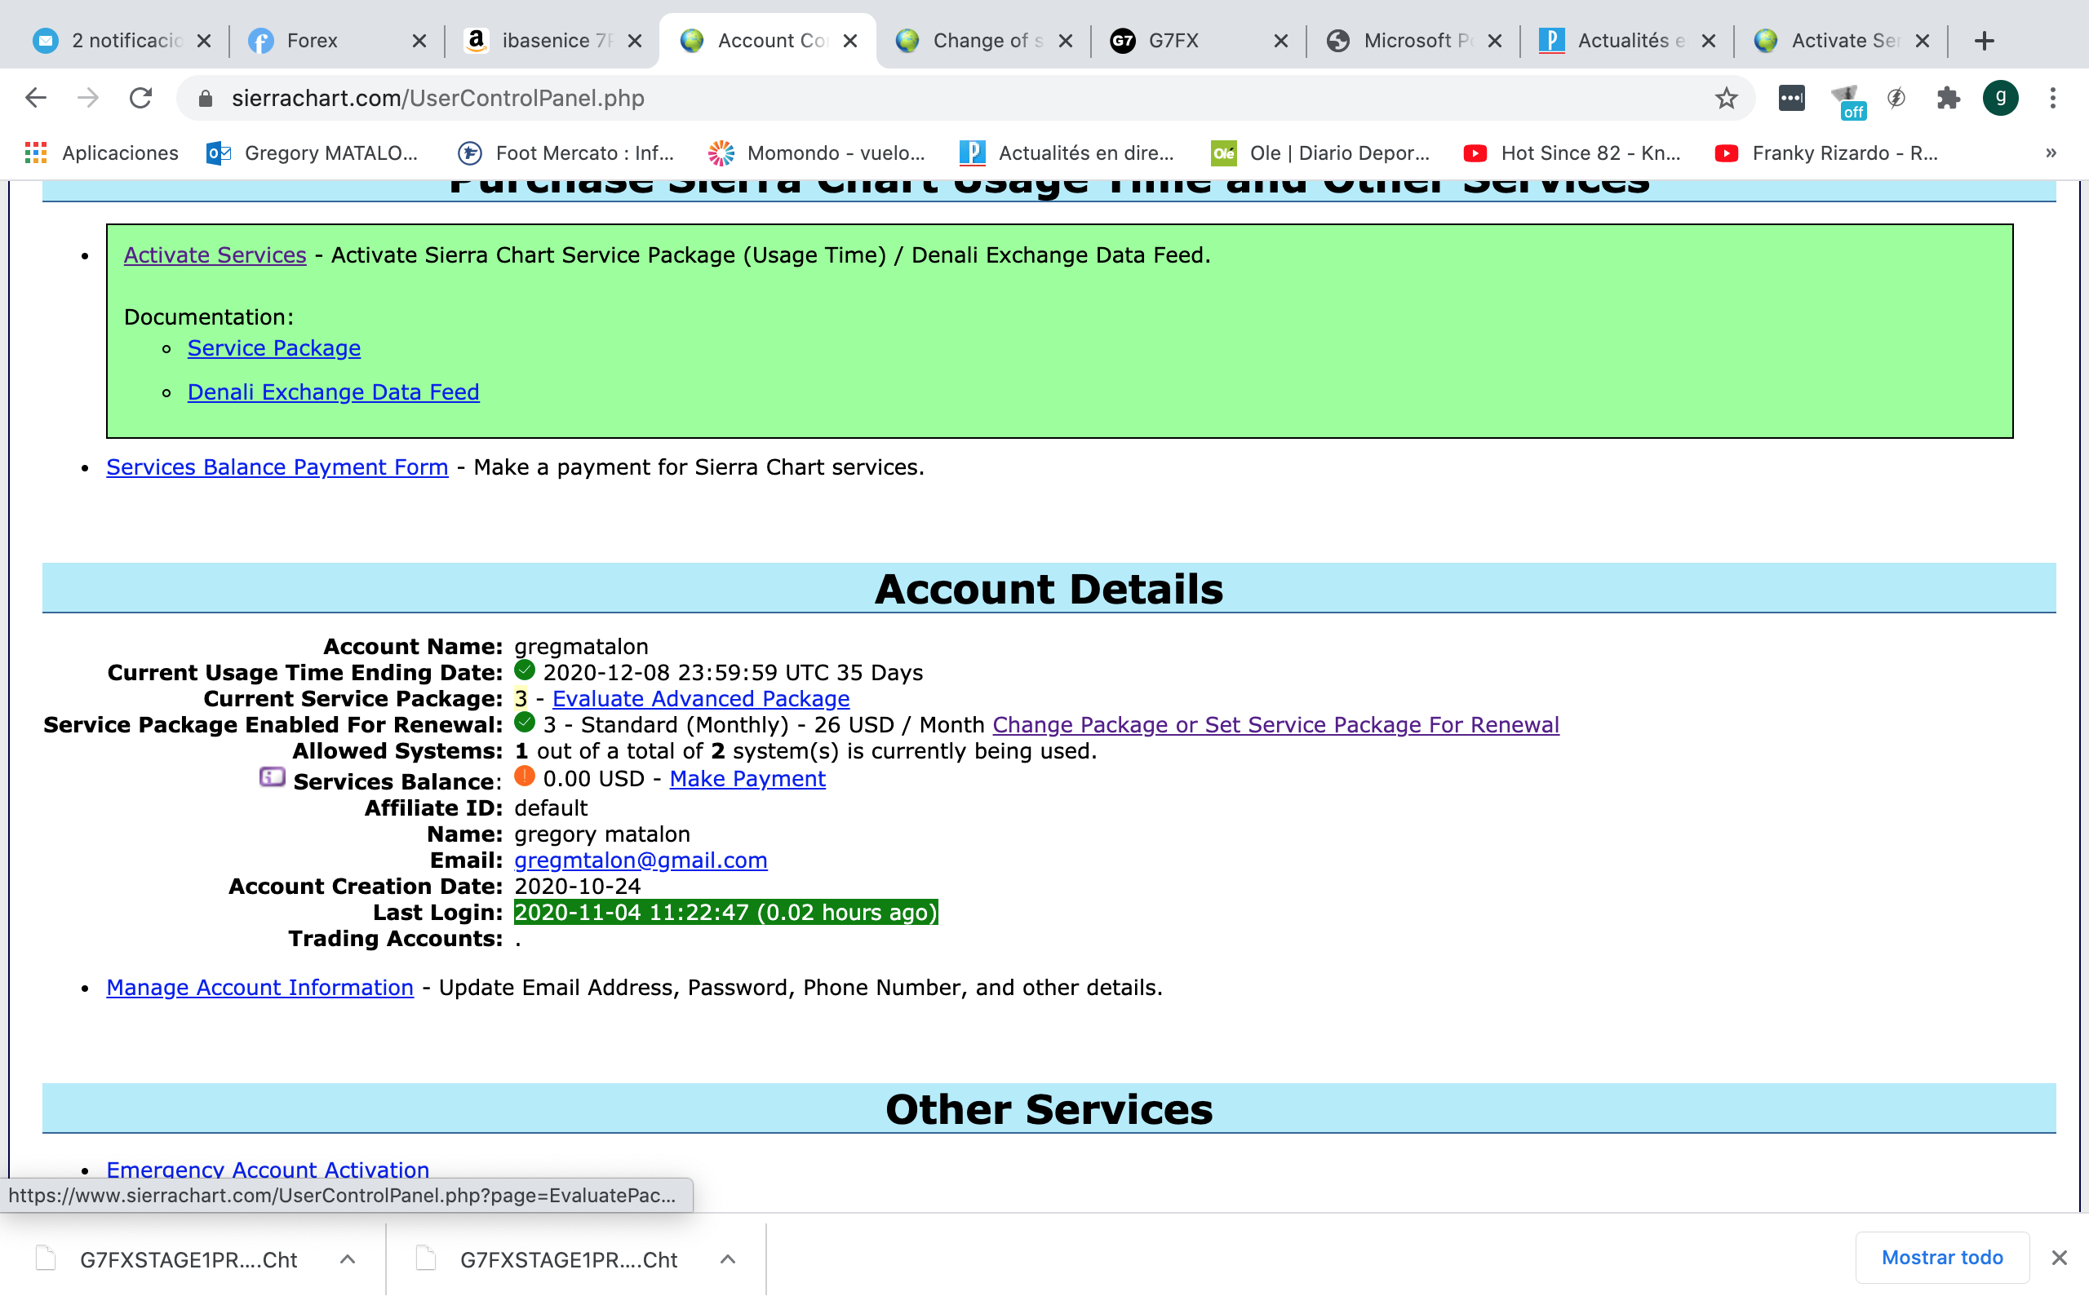Open the Activate Services link

click(x=215, y=254)
